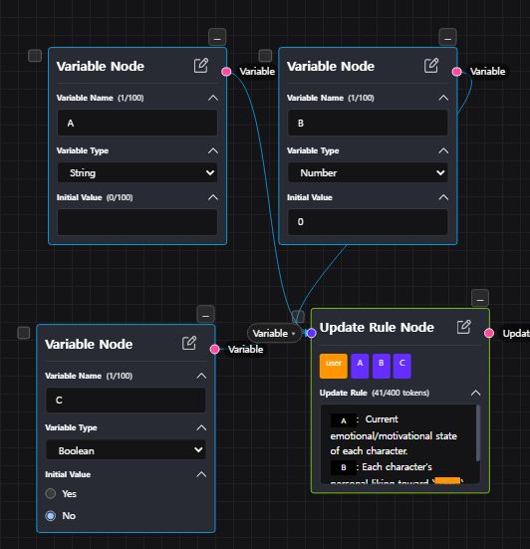The image size is (530, 549).
Task: Click the black B tag in rule text
Action: [x=344, y=467]
